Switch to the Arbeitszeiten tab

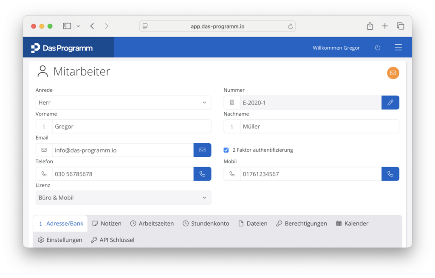(152, 224)
